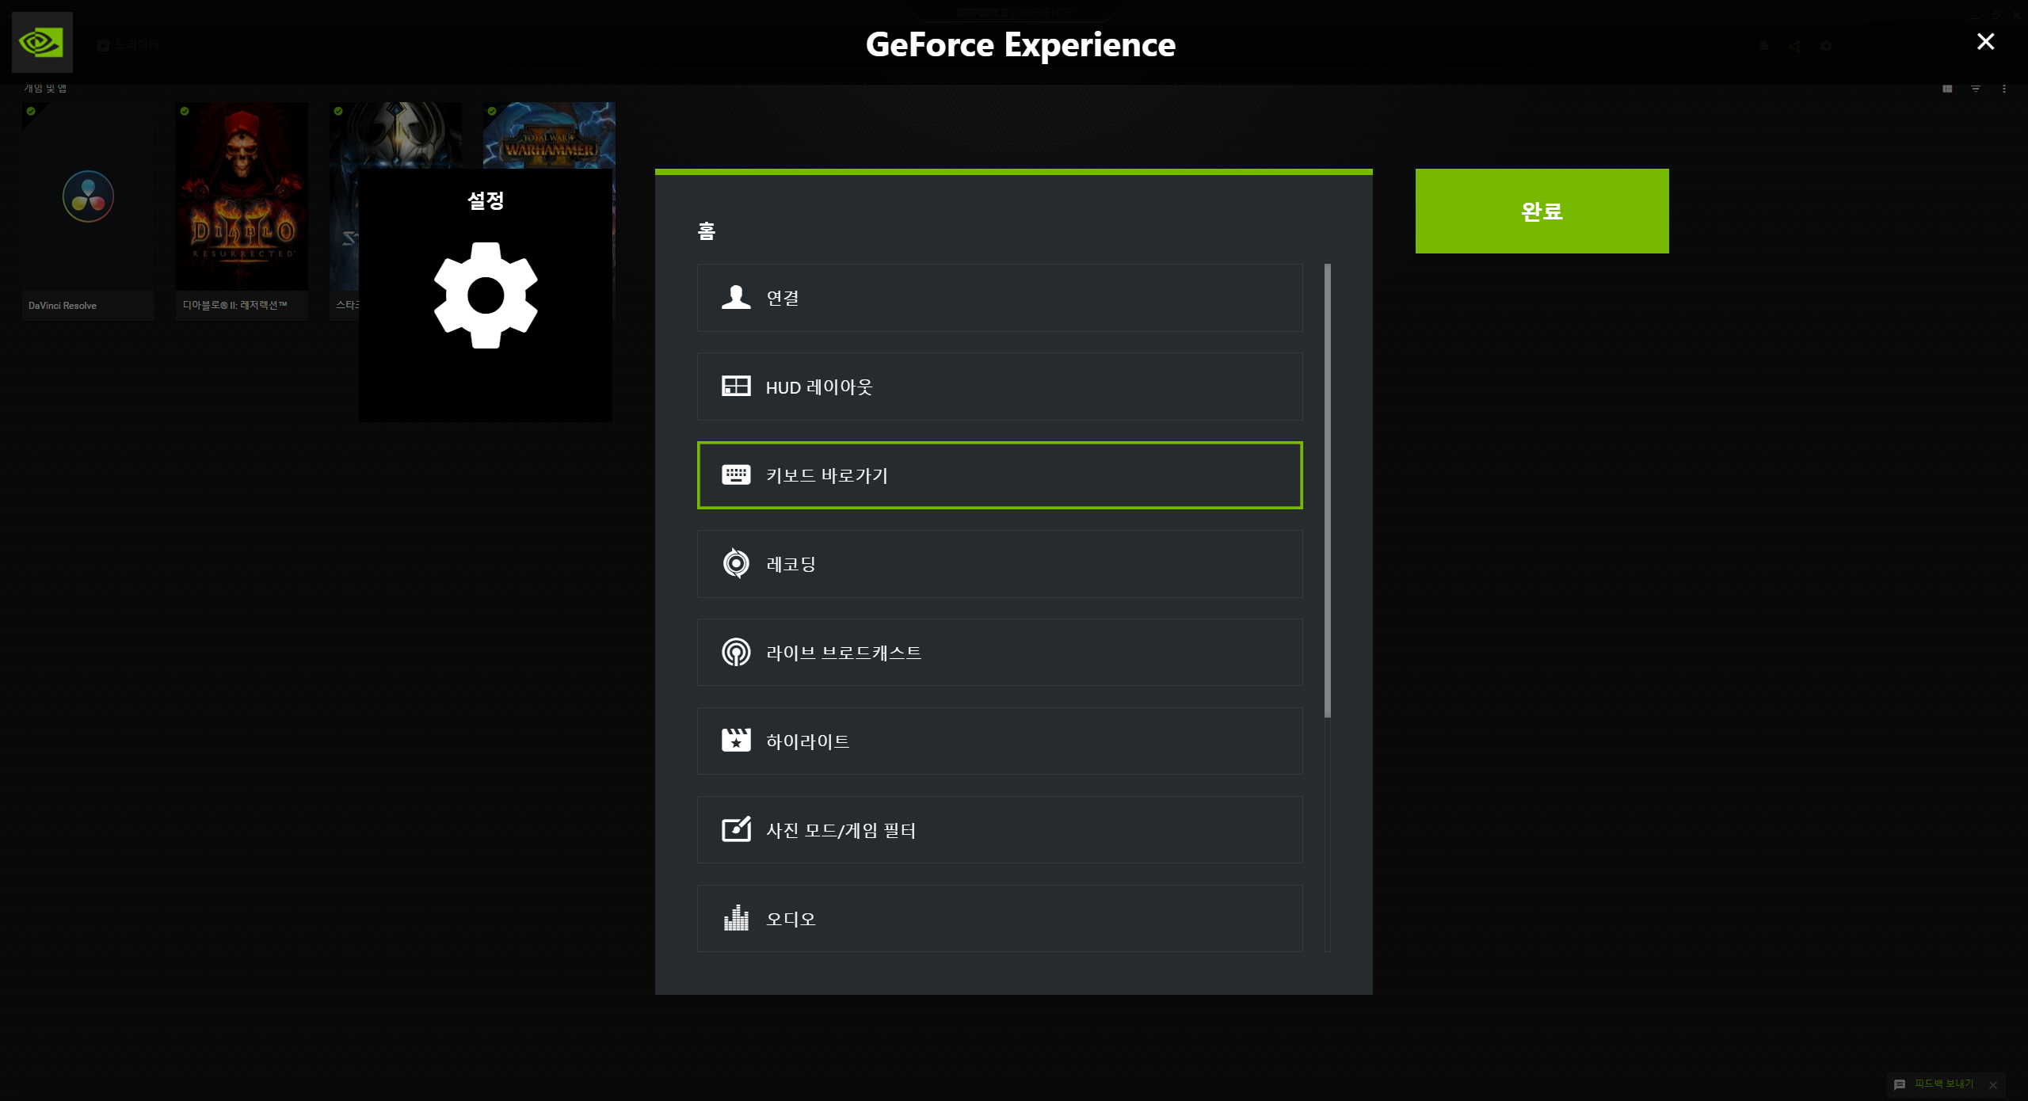This screenshot has height=1101, width=2028.
Task: Click the NVIDIA logo in the overlay header
Action: click(42, 42)
